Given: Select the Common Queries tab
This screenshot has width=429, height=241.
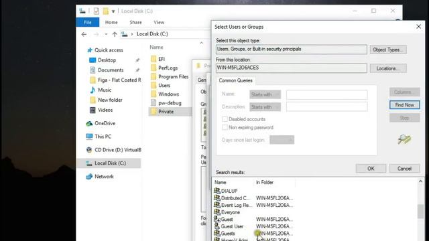Looking at the screenshot, I should coord(235,80).
